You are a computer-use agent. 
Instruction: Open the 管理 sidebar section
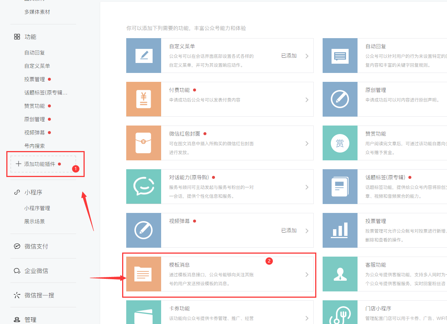[30, 320]
